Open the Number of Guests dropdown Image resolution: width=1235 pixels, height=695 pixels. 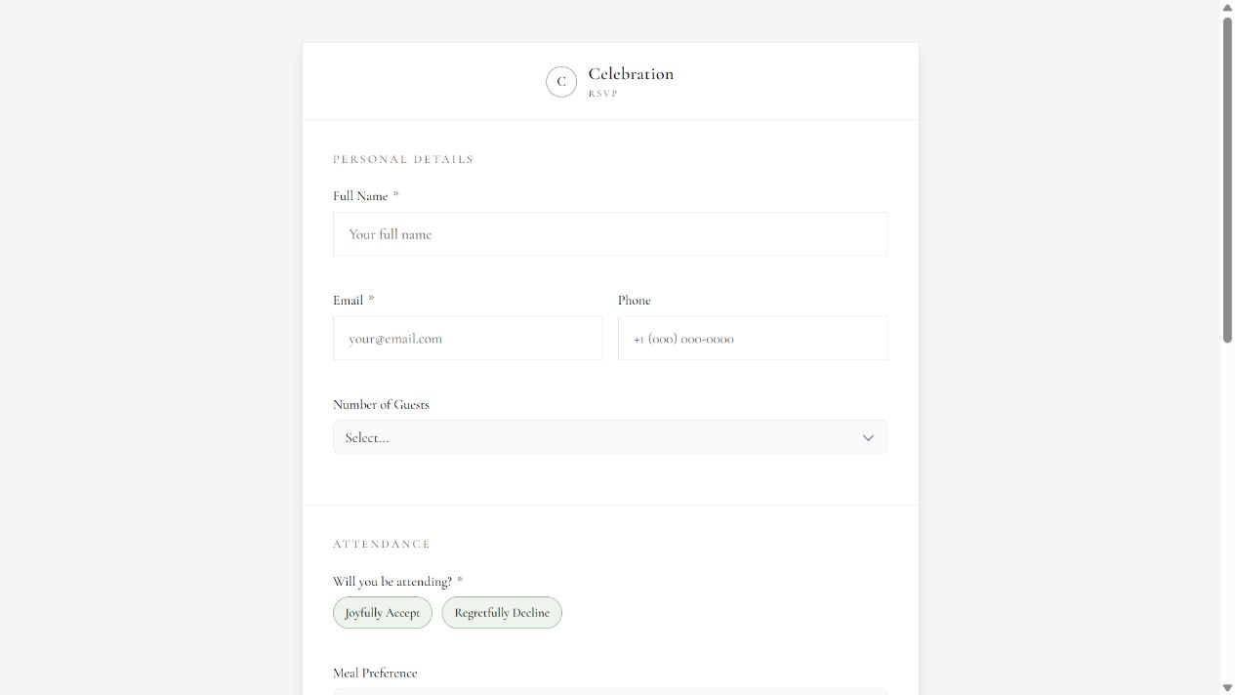[x=610, y=437]
